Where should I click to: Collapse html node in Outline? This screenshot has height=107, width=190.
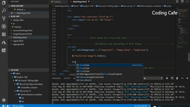[x=11, y=73]
